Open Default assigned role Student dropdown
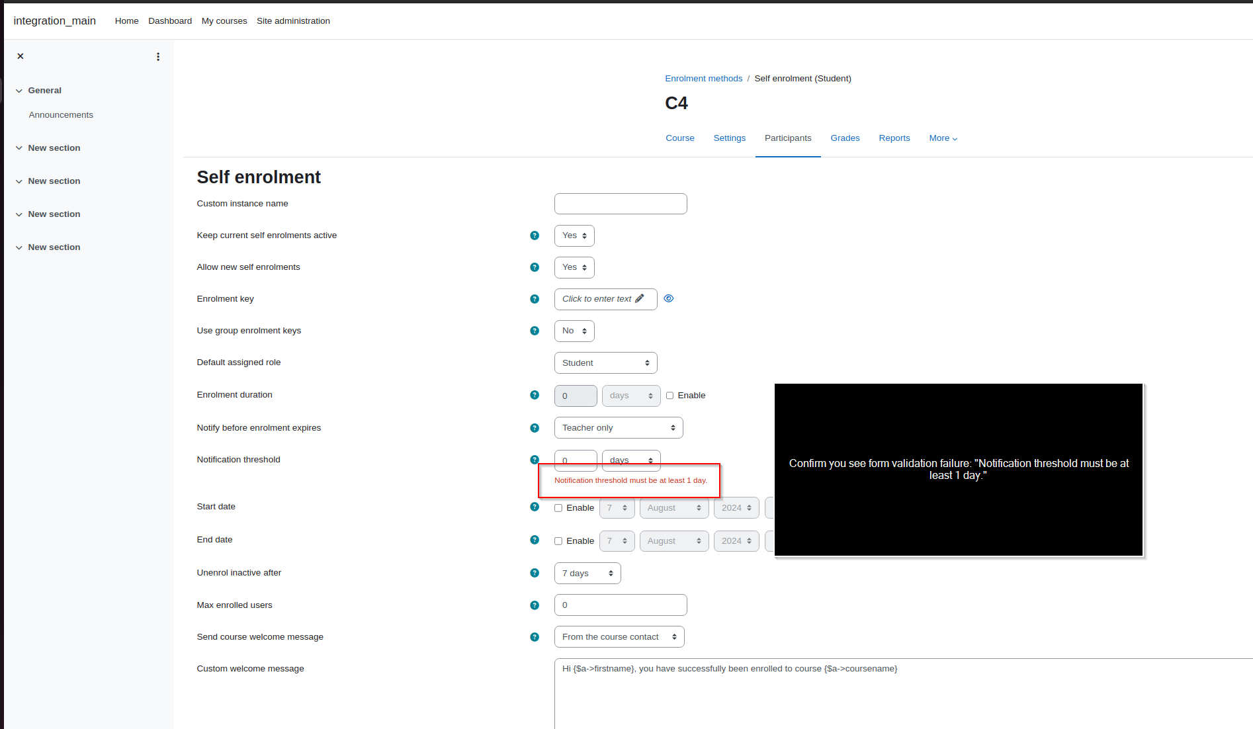This screenshot has height=729, width=1253. pos(605,363)
